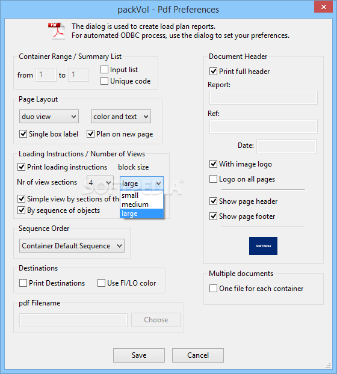Open Nr of view sections dropdown
The width and height of the screenshot is (337, 374).
tap(100, 183)
